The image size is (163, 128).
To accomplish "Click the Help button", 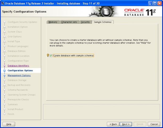I will (9, 124).
